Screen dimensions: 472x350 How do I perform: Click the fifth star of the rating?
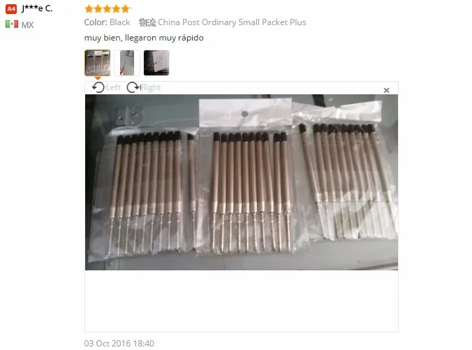125,9
